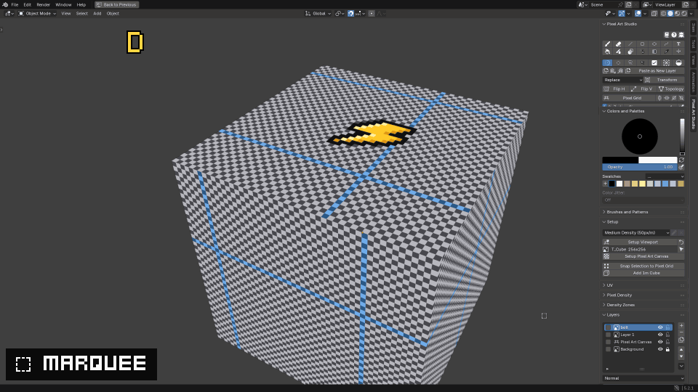Viewport: 698px width, 392px height.
Task: Collapse the Layers panel
Action: pyautogui.click(x=612, y=314)
